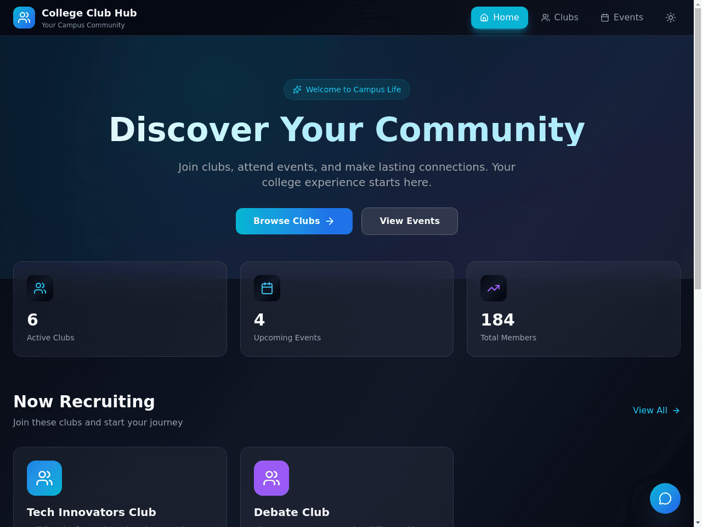Open the Events nav item
The width and height of the screenshot is (702, 527).
(622, 18)
